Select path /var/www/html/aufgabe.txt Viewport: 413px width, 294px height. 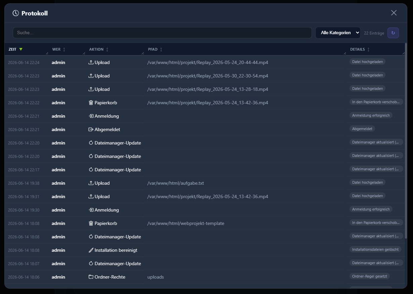[x=176, y=183]
